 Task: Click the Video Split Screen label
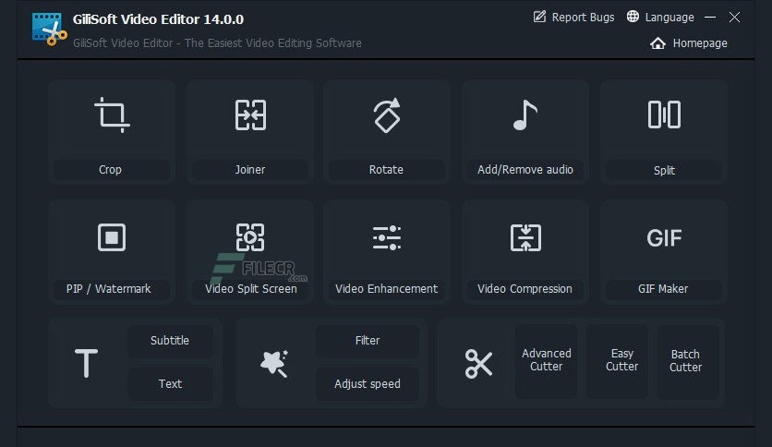(x=251, y=289)
